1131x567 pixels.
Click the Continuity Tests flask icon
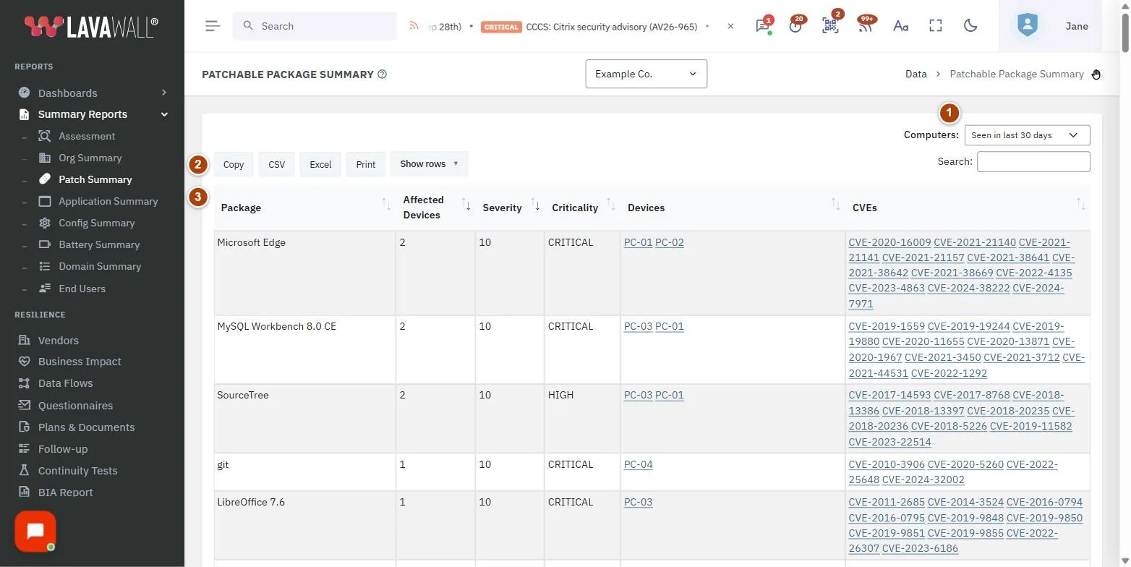[25, 470]
